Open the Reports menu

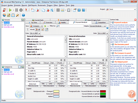tap(24, 5)
